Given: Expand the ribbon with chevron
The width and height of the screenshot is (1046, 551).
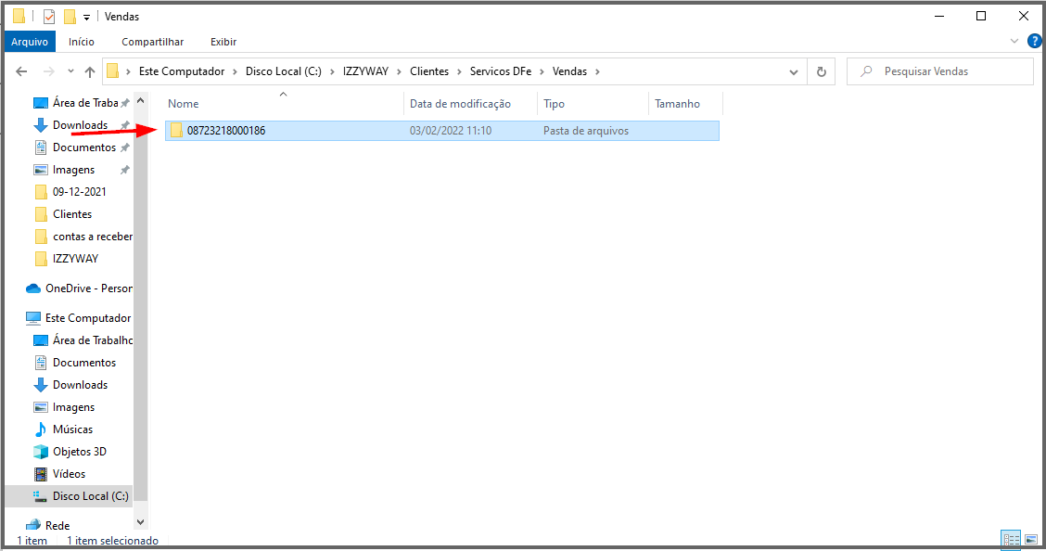Looking at the screenshot, I should tap(1014, 42).
